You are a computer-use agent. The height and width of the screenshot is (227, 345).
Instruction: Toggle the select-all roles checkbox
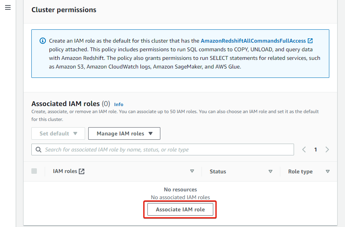click(34, 171)
